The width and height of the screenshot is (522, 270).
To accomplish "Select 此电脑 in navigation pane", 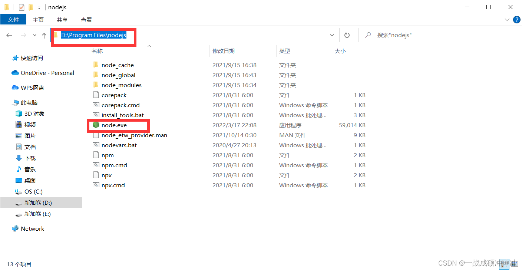I will coord(29,102).
